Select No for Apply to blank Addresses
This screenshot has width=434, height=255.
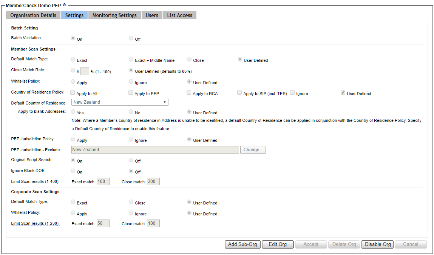(x=131, y=112)
